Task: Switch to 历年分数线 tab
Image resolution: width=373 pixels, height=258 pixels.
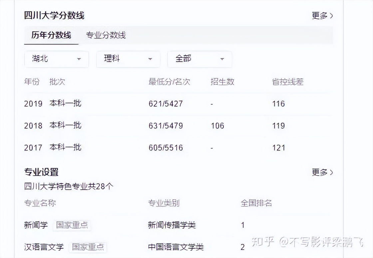Action: pyautogui.click(x=51, y=35)
